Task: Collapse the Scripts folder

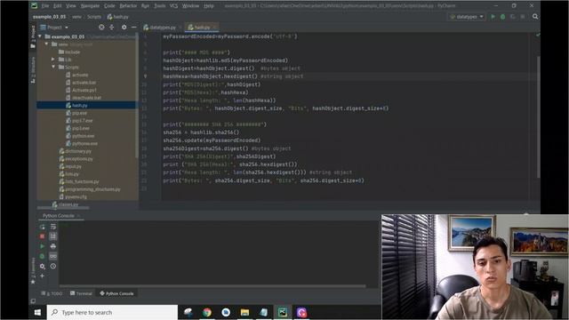Action: (x=53, y=68)
